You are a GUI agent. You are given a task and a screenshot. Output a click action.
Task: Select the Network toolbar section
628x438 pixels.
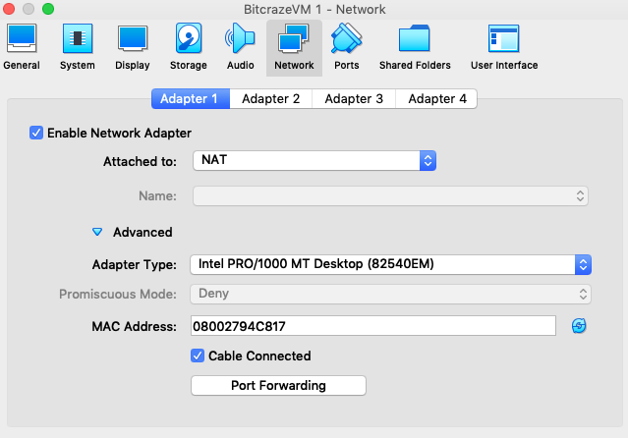[x=294, y=47]
